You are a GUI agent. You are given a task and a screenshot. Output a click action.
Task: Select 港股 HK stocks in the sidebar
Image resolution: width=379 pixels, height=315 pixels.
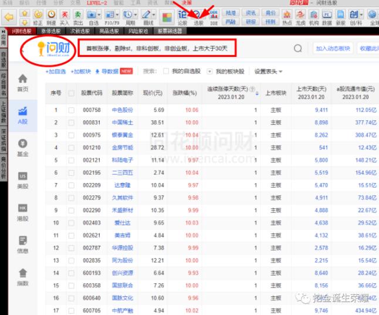coord(23,213)
